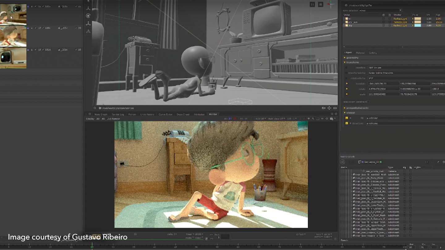Image resolution: width=445 pixels, height=250 pixels.
Task: Select the scale manipulator in viewer toolbar
Action: [x=88, y=23]
